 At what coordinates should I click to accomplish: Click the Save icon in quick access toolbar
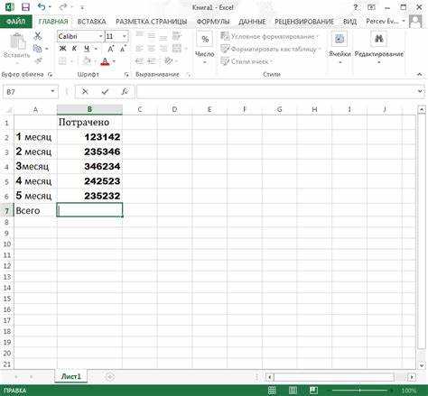pos(26,7)
